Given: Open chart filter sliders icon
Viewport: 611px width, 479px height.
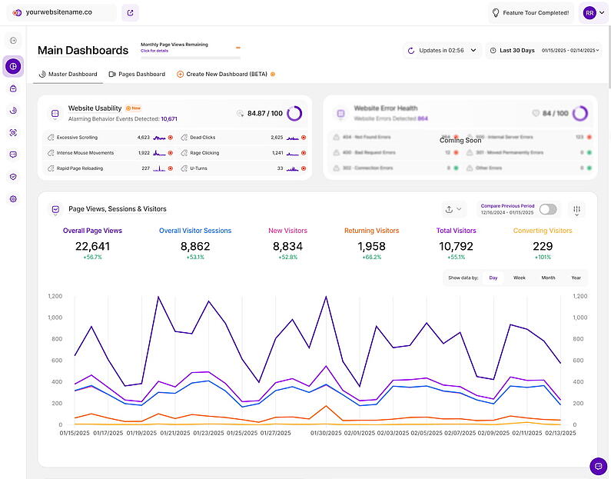Looking at the screenshot, I should pyautogui.click(x=577, y=210).
